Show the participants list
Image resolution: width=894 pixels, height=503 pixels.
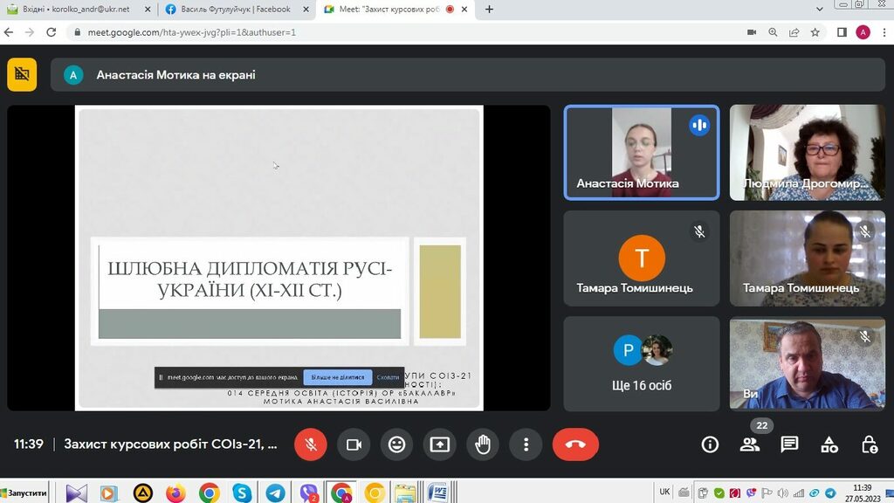pos(749,444)
